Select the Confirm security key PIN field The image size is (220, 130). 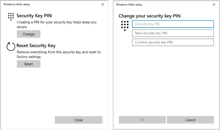(173, 42)
